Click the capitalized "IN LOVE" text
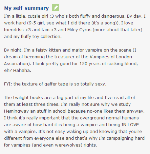The image size is (150, 154). click(x=130, y=125)
